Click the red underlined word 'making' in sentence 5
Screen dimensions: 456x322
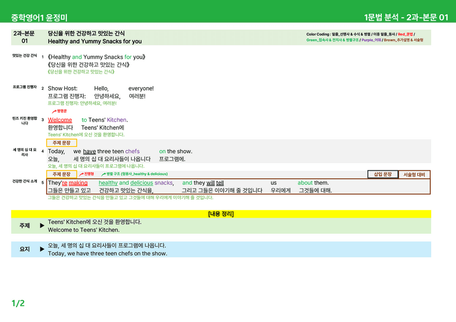tap(78, 183)
